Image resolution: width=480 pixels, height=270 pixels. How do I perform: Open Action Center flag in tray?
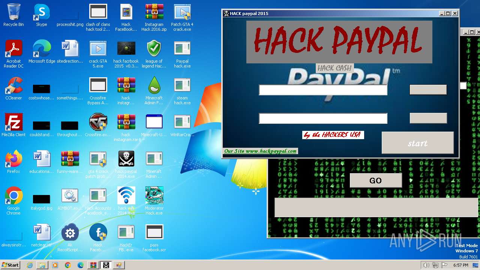click(x=444, y=265)
